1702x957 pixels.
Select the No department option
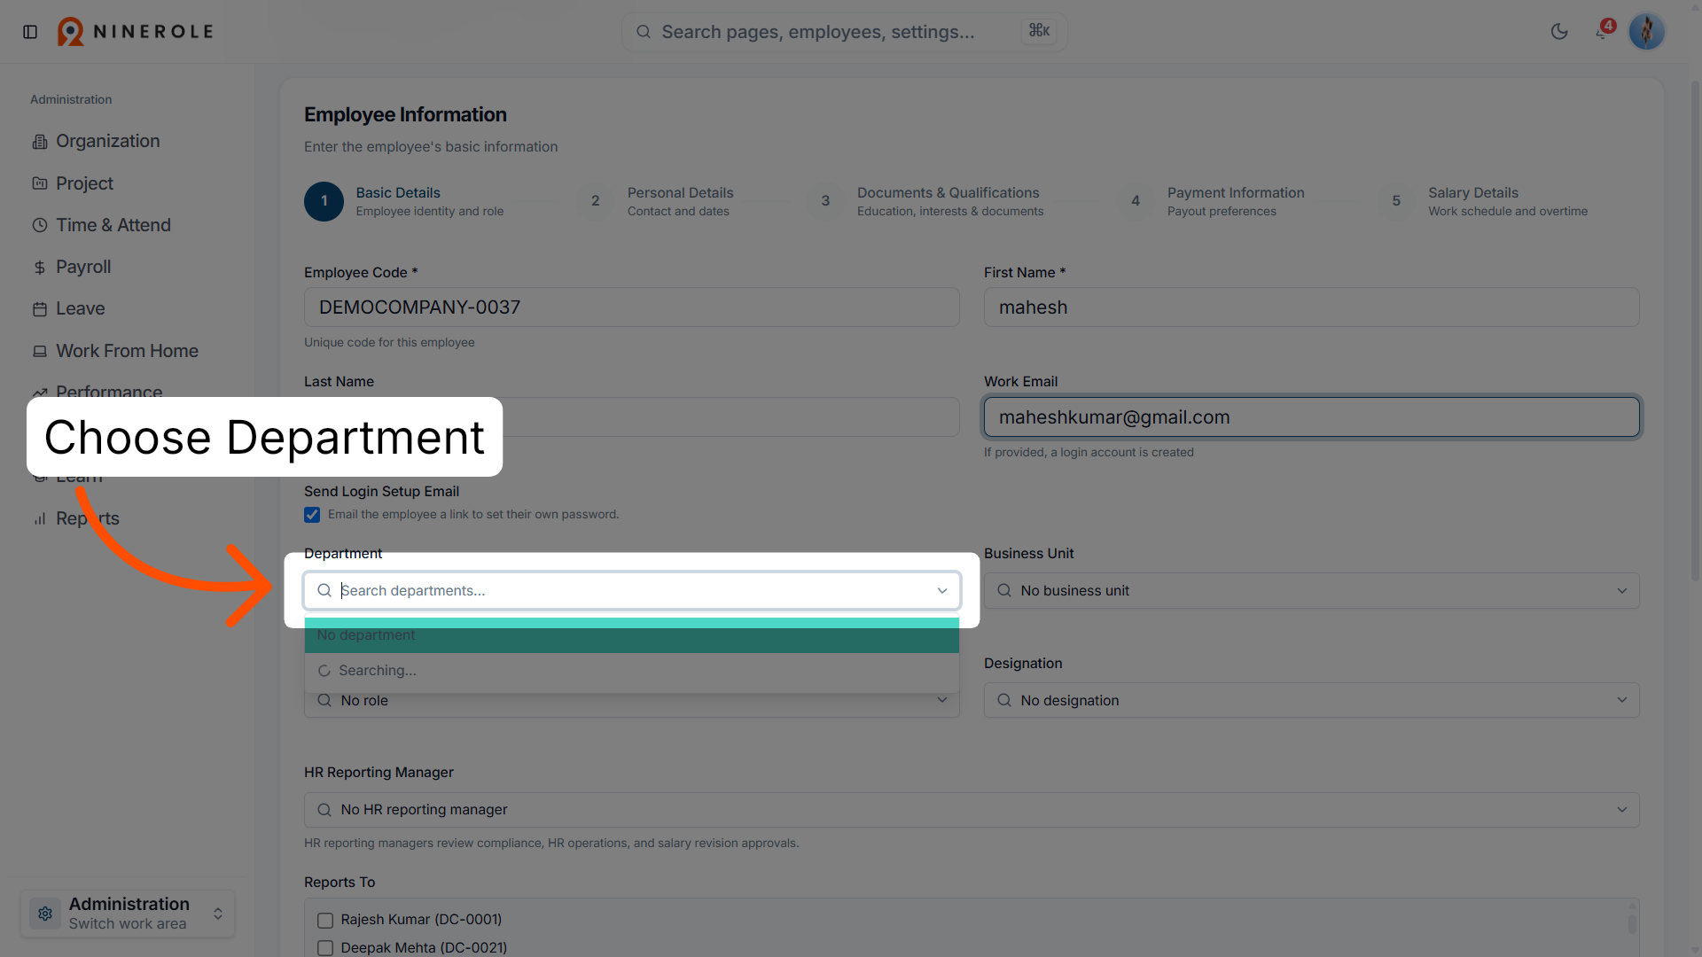631,635
